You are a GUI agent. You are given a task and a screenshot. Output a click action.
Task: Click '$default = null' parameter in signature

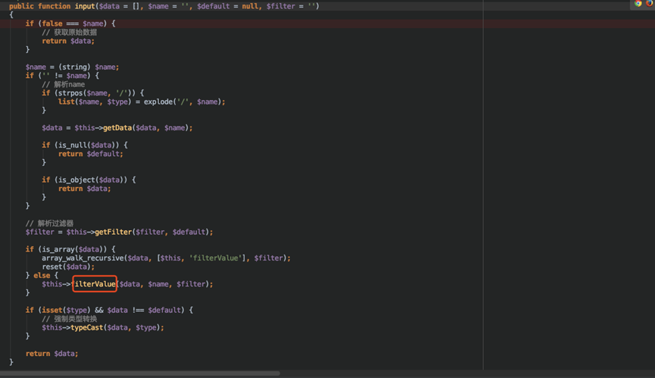click(228, 6)
